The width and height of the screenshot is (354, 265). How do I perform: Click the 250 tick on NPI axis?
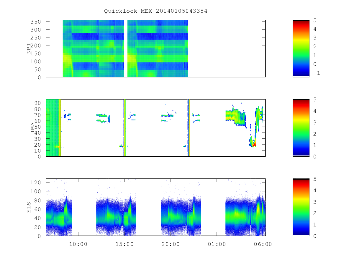pyautogui.click(x=36, y=38)
